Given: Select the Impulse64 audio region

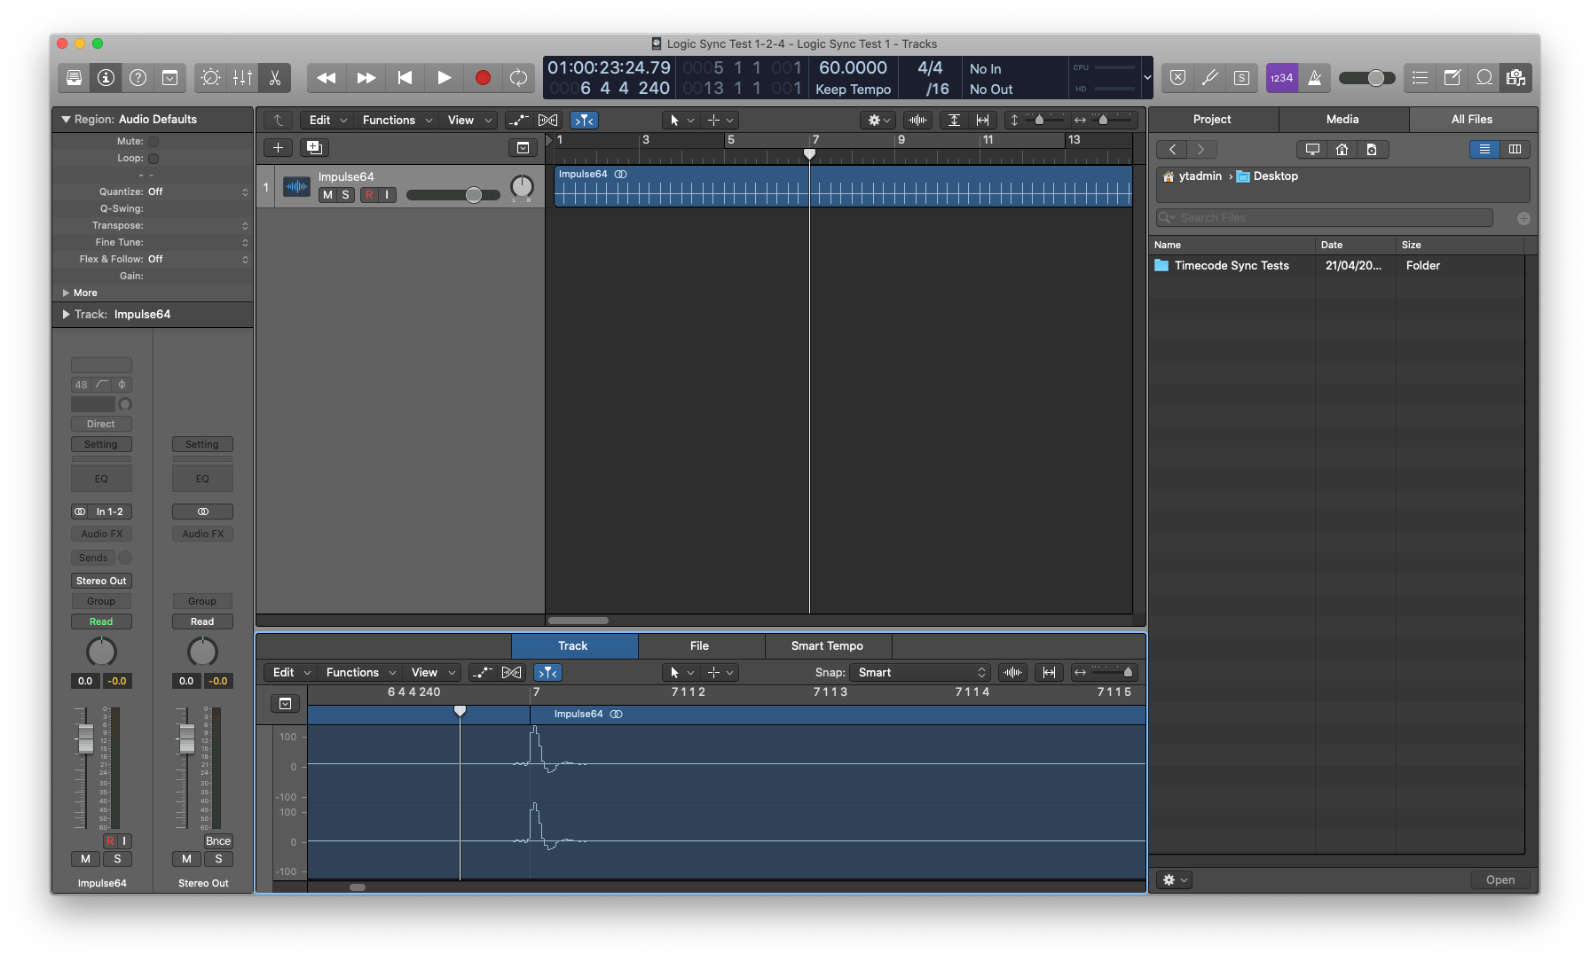Looking at the screenshot, I should tap(843, 186).
